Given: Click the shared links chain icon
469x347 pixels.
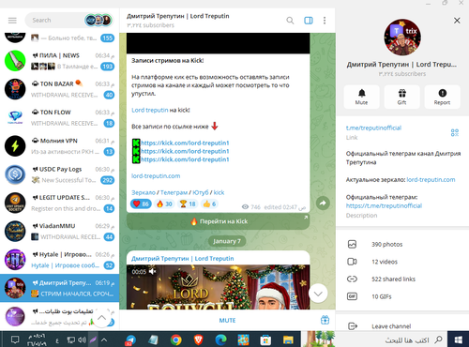Looking at the screenshot, I should (x=352, y=279).
